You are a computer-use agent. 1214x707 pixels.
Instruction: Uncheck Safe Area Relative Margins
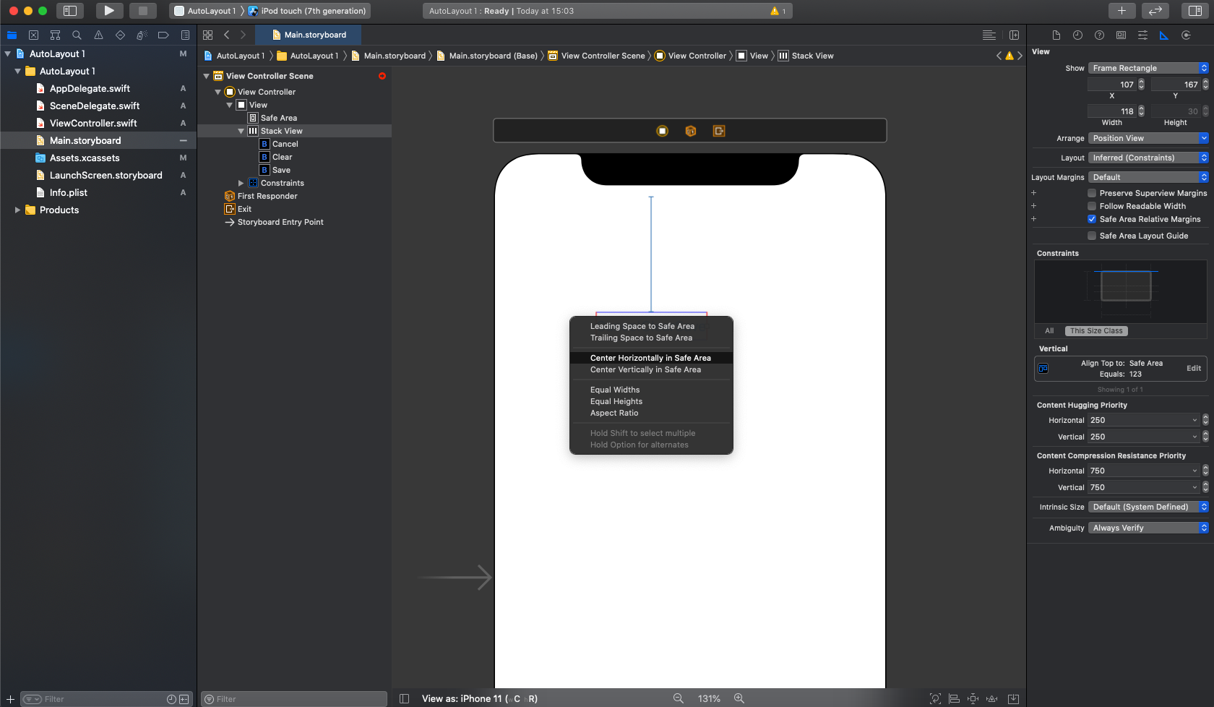pos(1092,219)
